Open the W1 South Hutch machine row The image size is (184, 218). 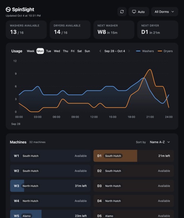pyautogui.click(x=50, y=156)
